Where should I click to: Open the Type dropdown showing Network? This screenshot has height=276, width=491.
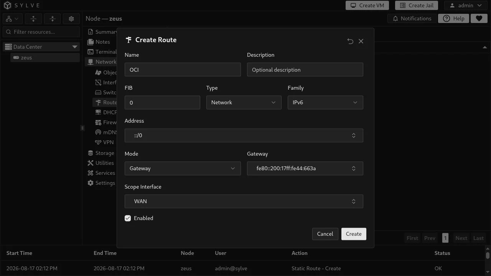(x=244, y=102)
